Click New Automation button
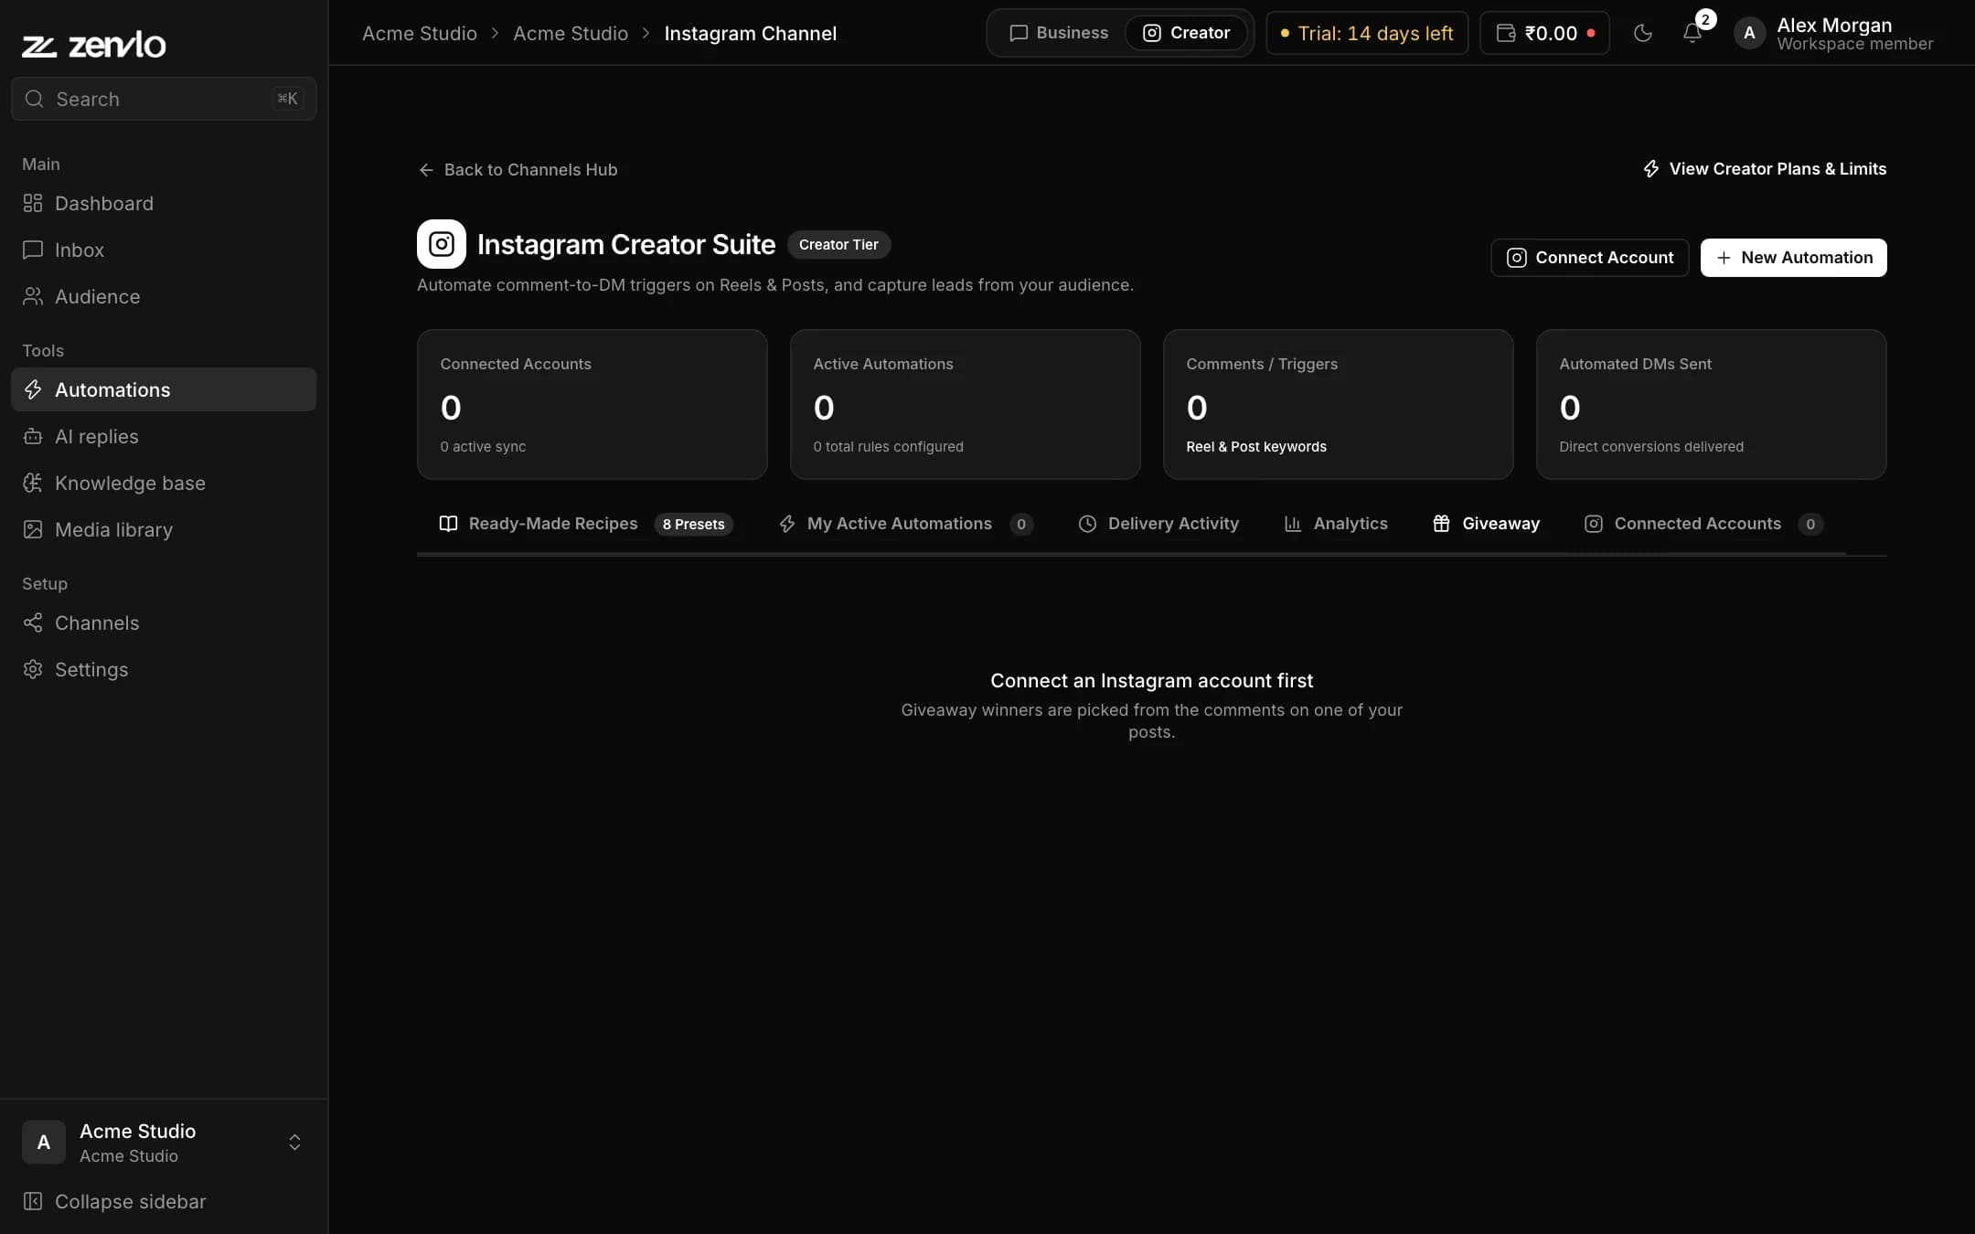1975x1234 pixels. click(1794, 258)
